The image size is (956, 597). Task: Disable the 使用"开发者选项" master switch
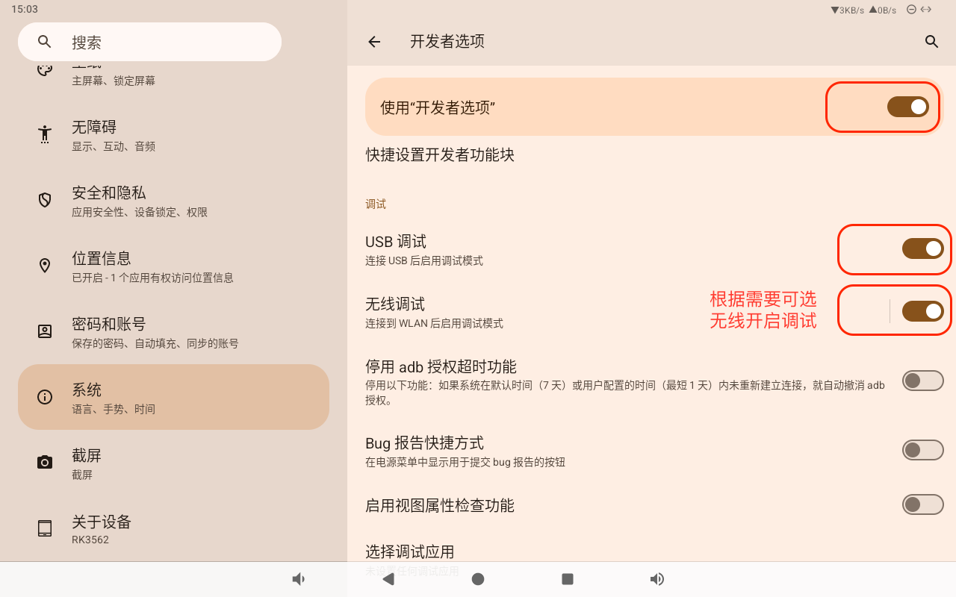click(908, 107)
